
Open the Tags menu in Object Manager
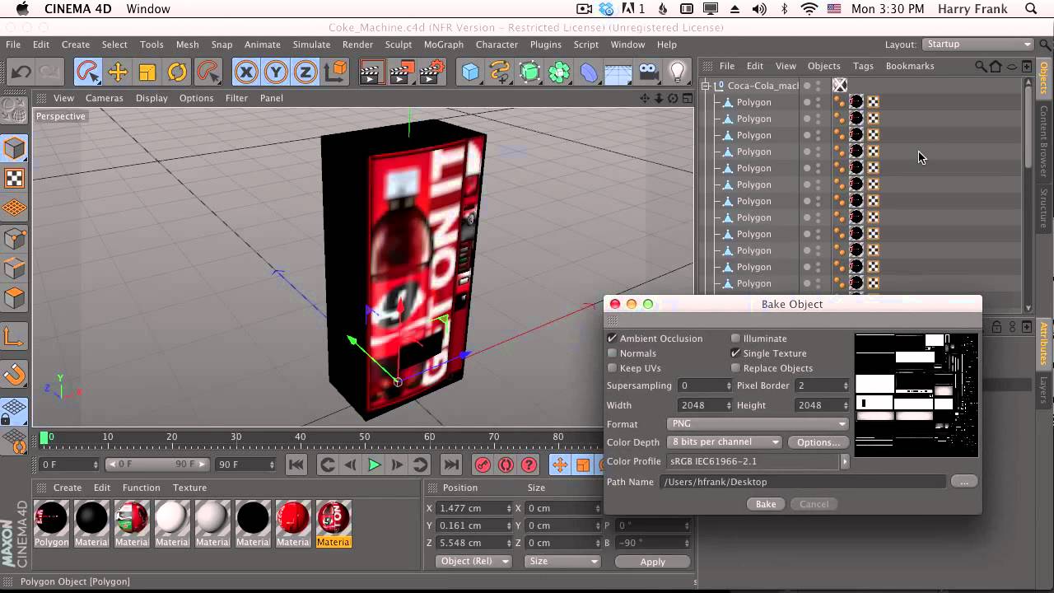(x=863, y=66)
